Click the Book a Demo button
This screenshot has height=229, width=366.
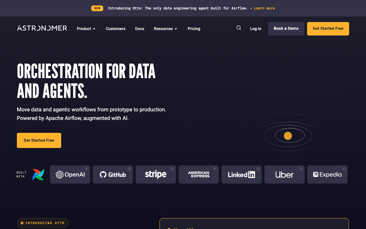coord(286,29)
